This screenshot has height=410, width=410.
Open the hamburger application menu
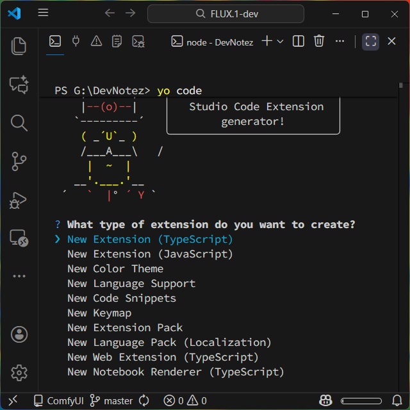(x=43, y=13)
